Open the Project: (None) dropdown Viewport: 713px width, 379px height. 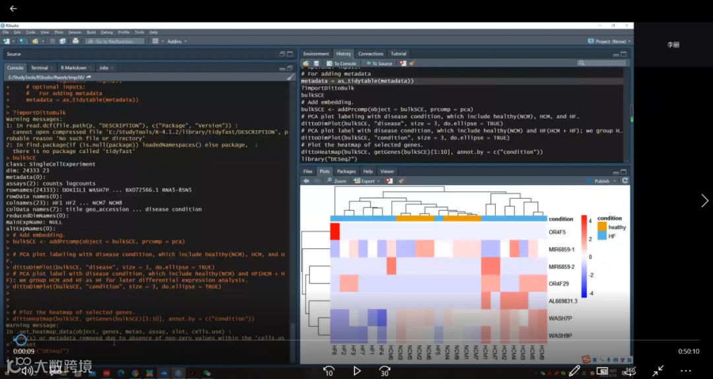609,41
